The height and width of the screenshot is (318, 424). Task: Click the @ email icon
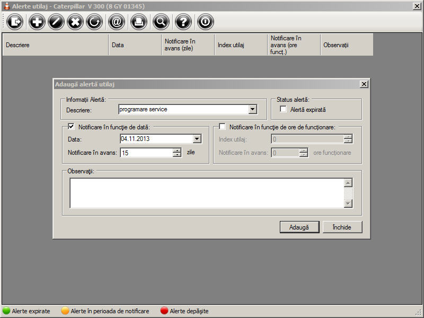tap(116, 22)
